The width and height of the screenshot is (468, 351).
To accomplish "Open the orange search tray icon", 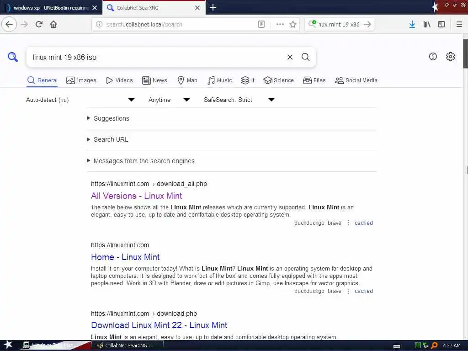I will click(434, 346).
